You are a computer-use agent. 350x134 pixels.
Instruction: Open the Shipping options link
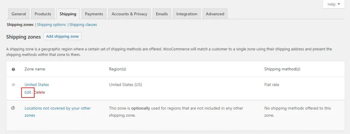(x=51, y=25)
